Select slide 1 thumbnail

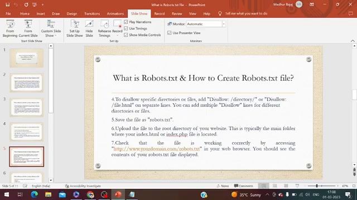click(x=27, y=58)
